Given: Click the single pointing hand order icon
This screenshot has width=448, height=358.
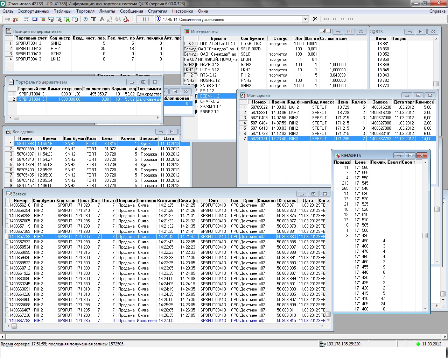Looking at the screenshot, I should coord(102,19).
